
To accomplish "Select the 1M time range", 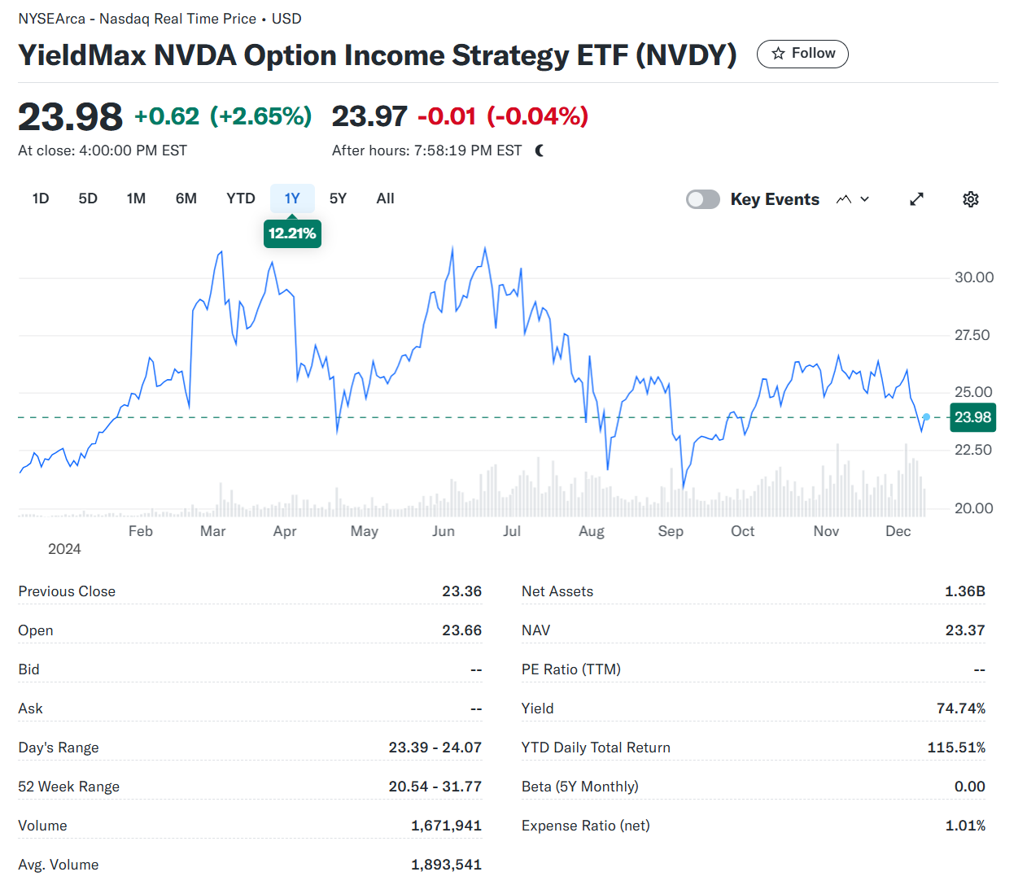I will click(136, 198).
